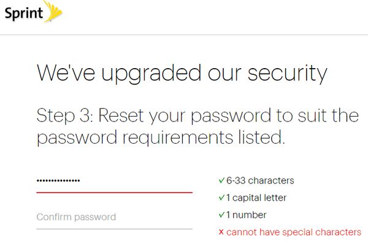The width and height of the screenshot is (368, 243).
Task: Click the gray underline below Confirm password
Action: (x=114, y=229)
